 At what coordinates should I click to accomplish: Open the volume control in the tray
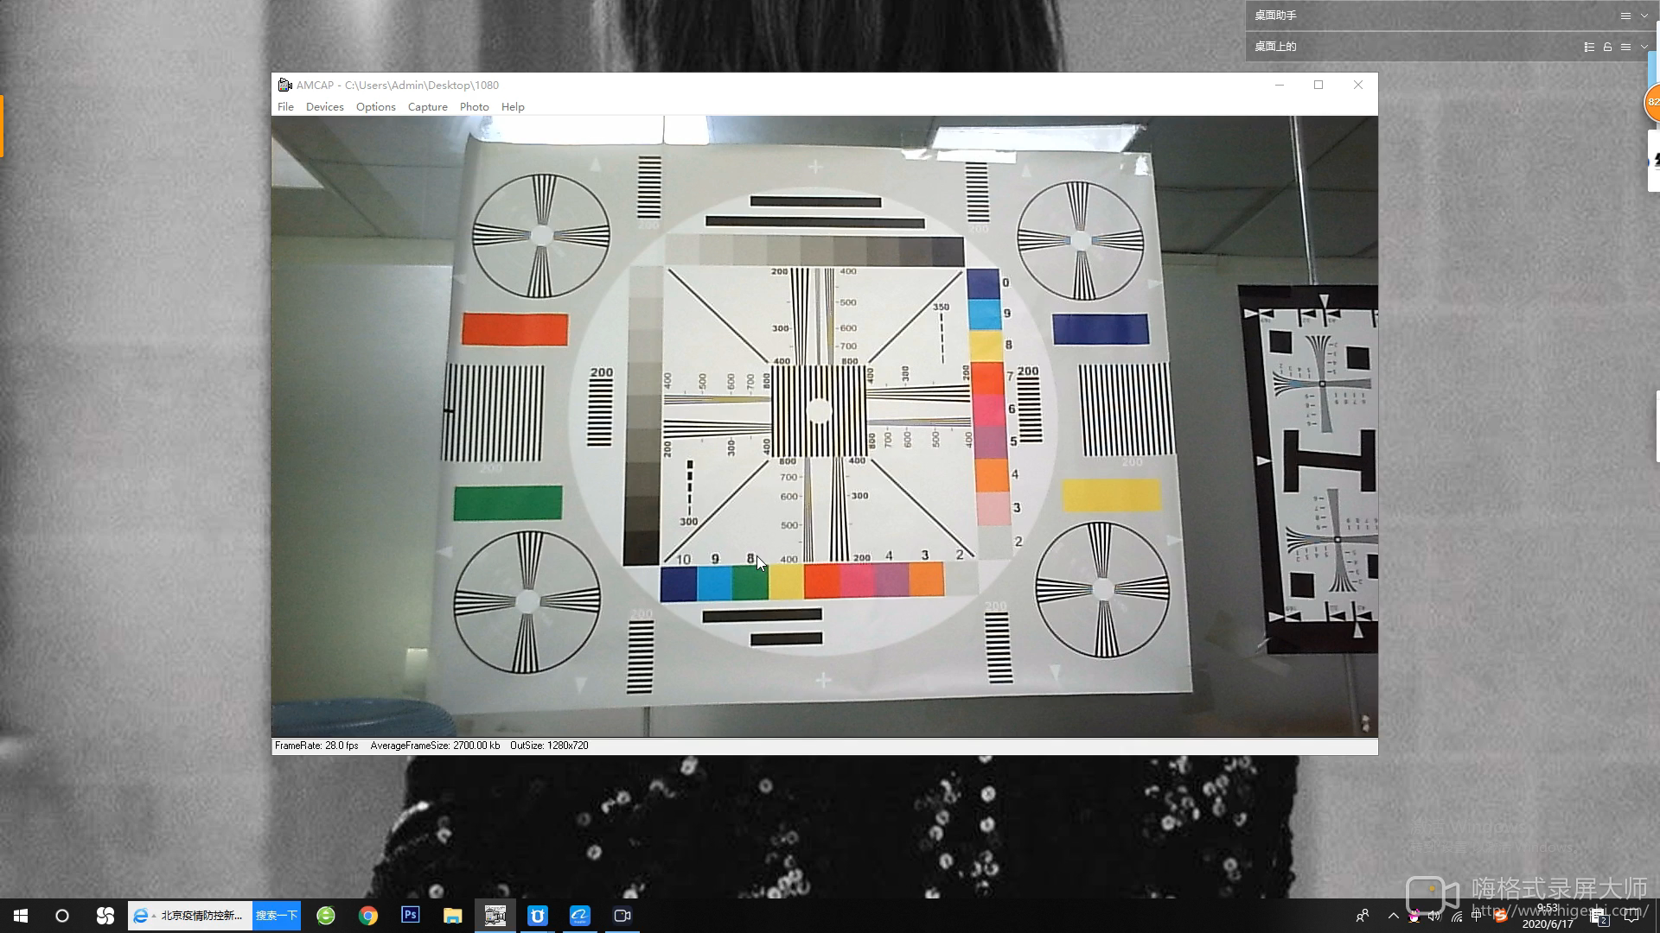pyautogui.click(x=1435, y=916)
